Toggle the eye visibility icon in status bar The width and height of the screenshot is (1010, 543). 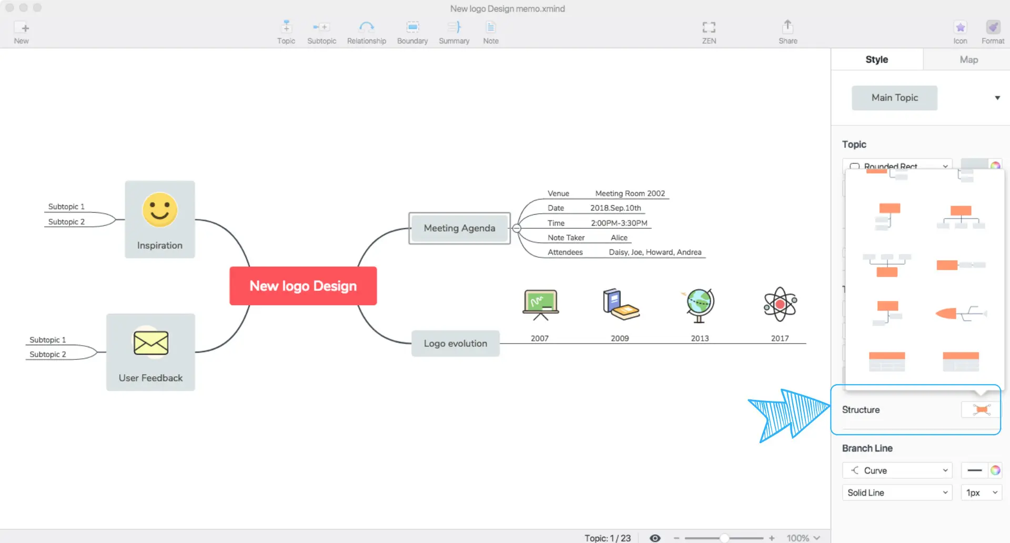(655, 538)
